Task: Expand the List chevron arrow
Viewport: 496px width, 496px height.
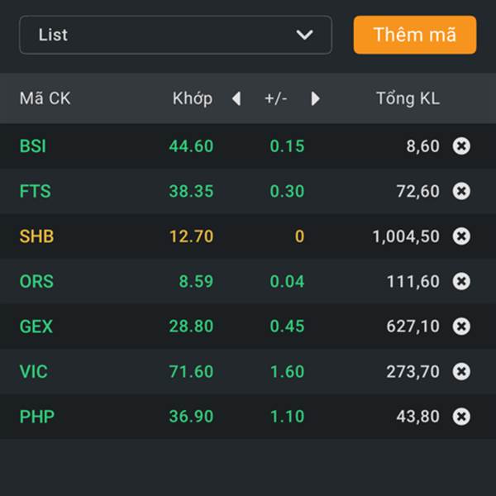Action: click(304, 35)
